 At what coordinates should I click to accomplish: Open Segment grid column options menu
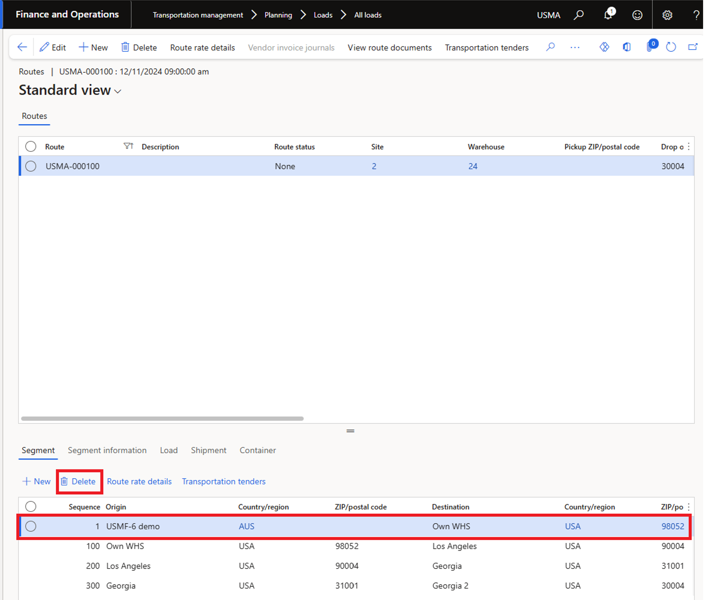689,506
